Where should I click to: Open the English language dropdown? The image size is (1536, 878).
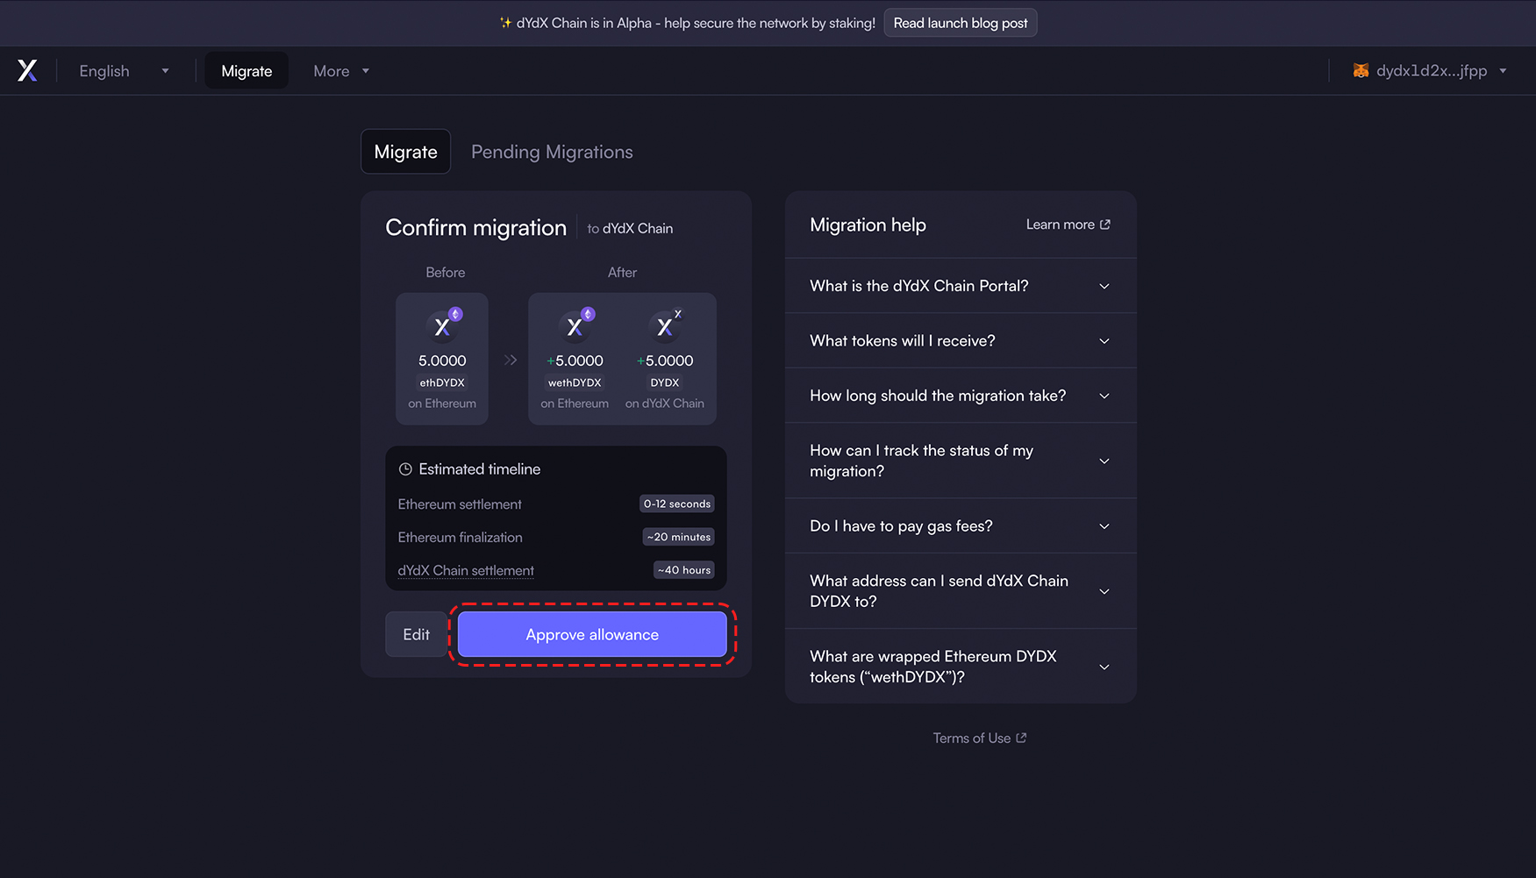pyautogui.click(x=125, y=71)
